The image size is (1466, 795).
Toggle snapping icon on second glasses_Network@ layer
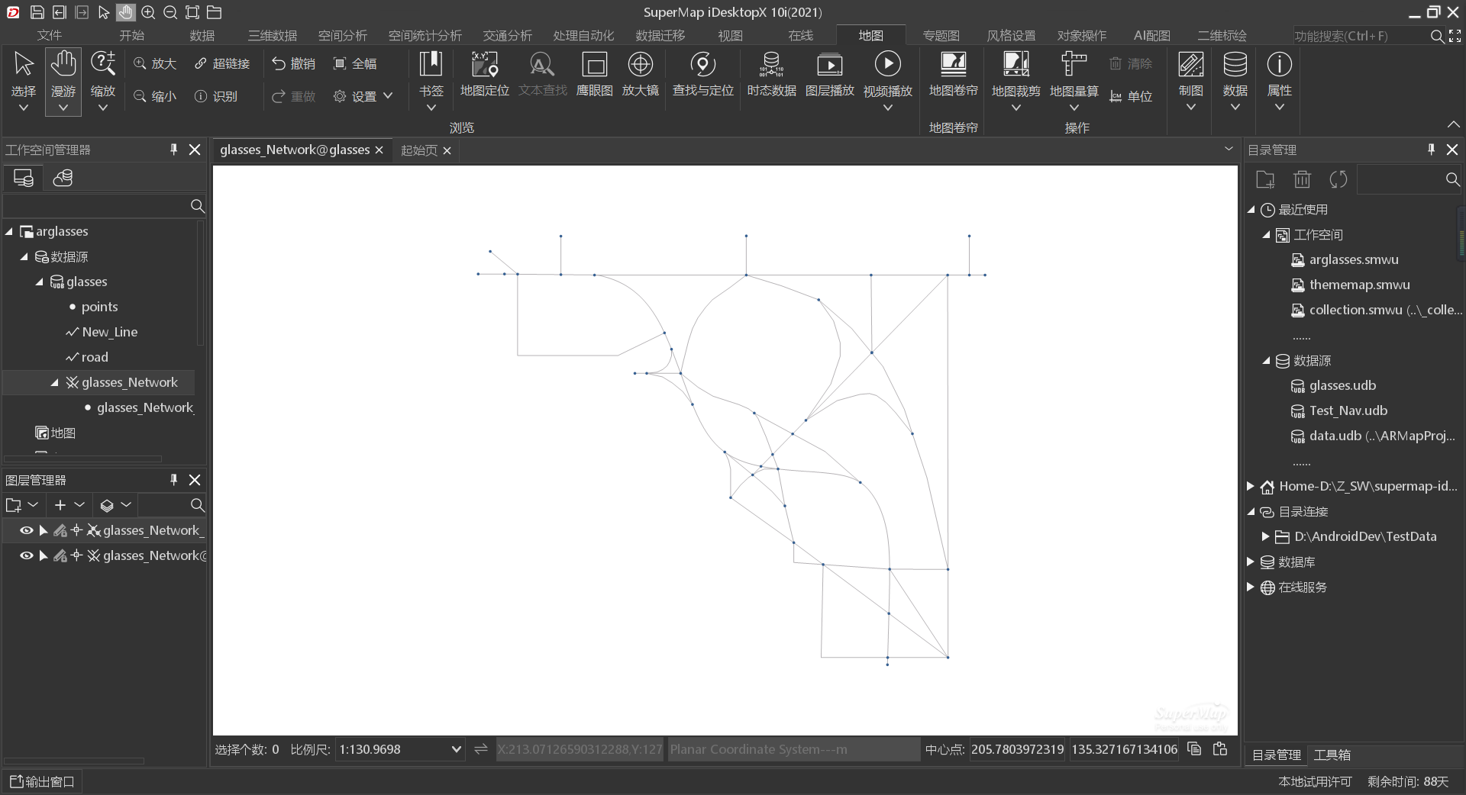pos(76,555)
